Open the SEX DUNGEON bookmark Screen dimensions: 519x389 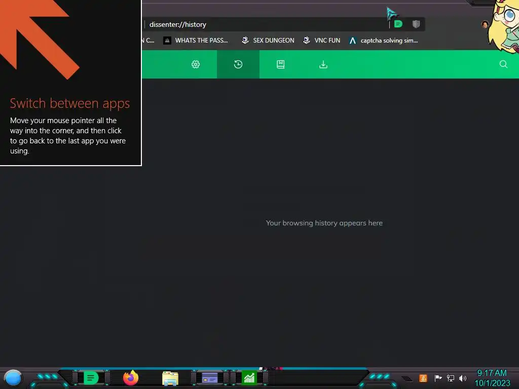click(268, 41)
